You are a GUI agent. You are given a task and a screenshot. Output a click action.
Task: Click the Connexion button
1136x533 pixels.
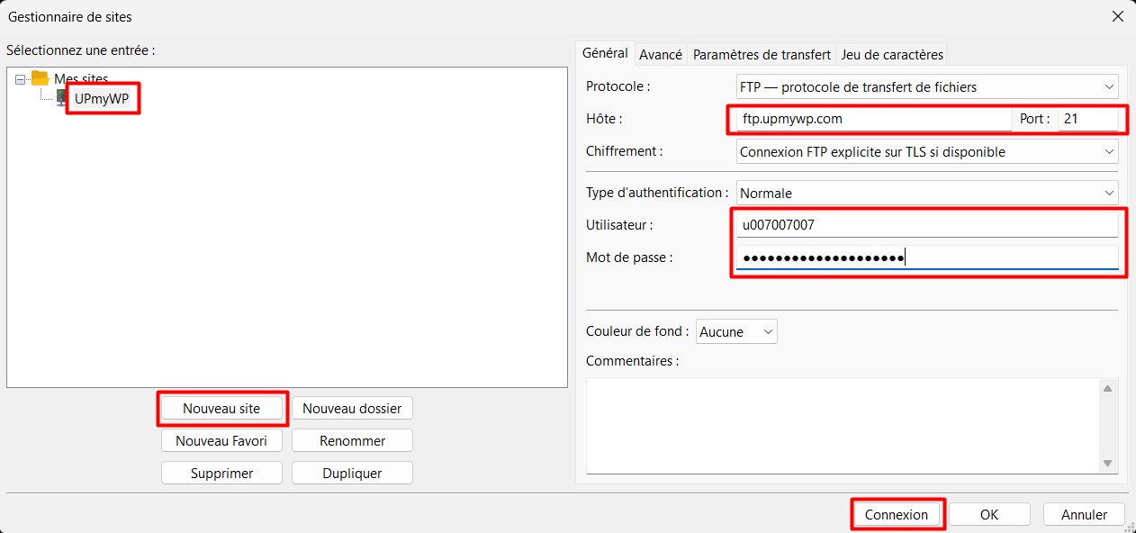(x=897, y=514)
